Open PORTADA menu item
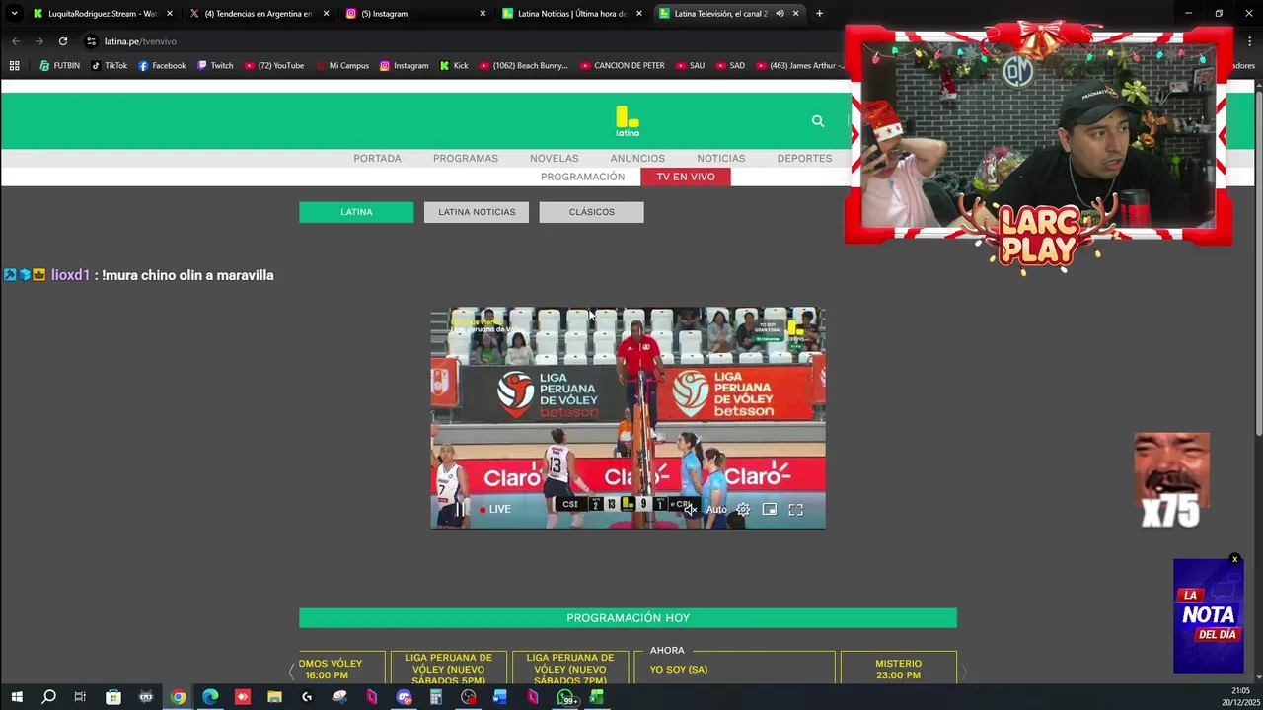Image resolution: width=1263 pixels, height=710 pixels. [378, 158]
